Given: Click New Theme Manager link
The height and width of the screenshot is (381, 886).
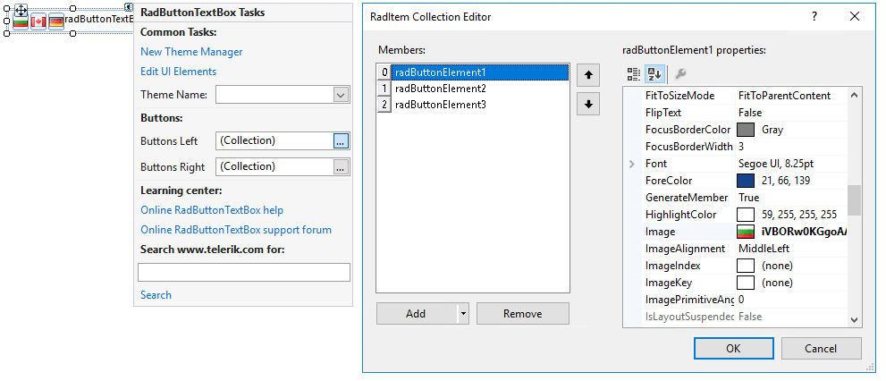Looking at the screenshot, I should [x=191, y=52].
